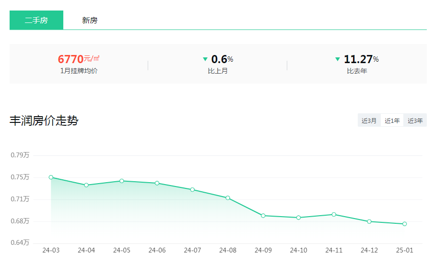Switch to the 二手房 tab
This screenshot has width=434, height=263.
pos(36,21)
